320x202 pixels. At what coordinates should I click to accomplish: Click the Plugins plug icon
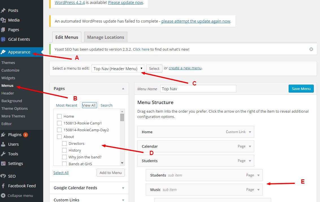tap(3, 135)
